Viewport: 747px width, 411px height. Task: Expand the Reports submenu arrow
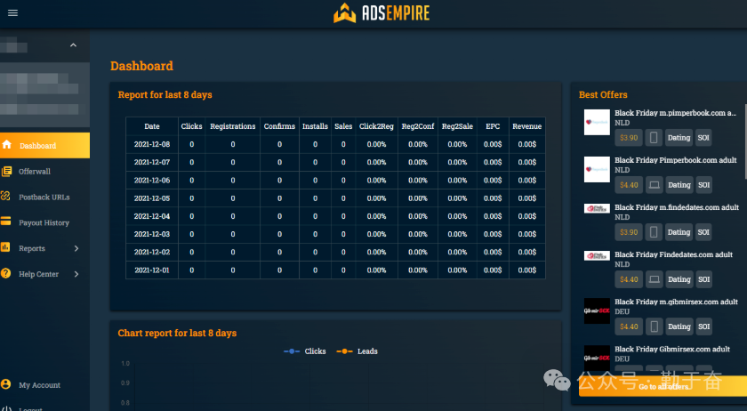pos(76,248)
